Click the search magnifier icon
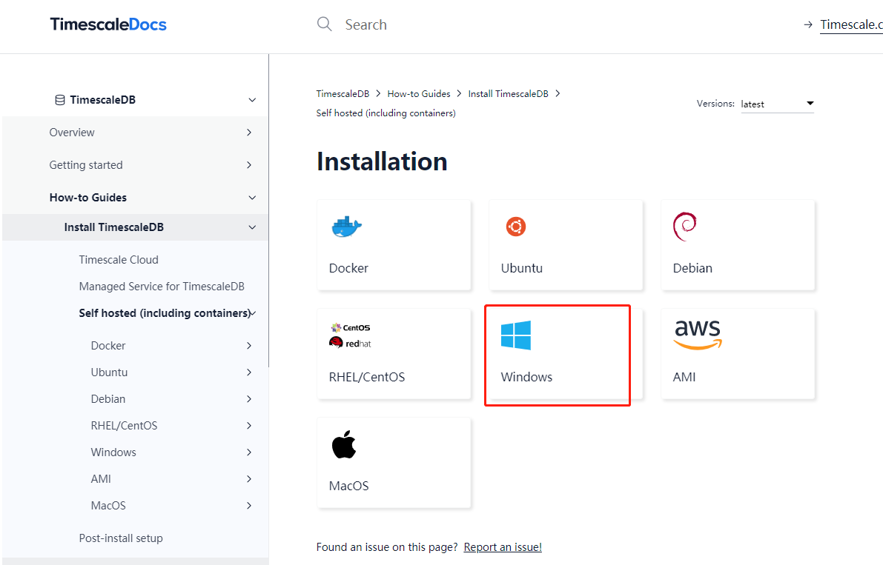The image size is (883, 565). pyautogui.click(x=325, y=24)
